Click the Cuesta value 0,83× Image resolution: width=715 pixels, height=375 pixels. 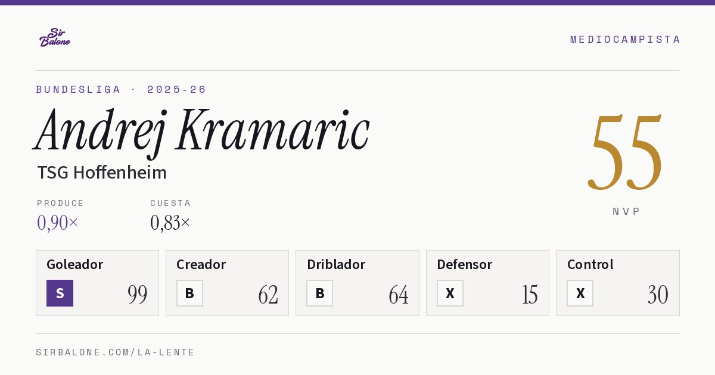pyautogui.click(x=170, y=223)
